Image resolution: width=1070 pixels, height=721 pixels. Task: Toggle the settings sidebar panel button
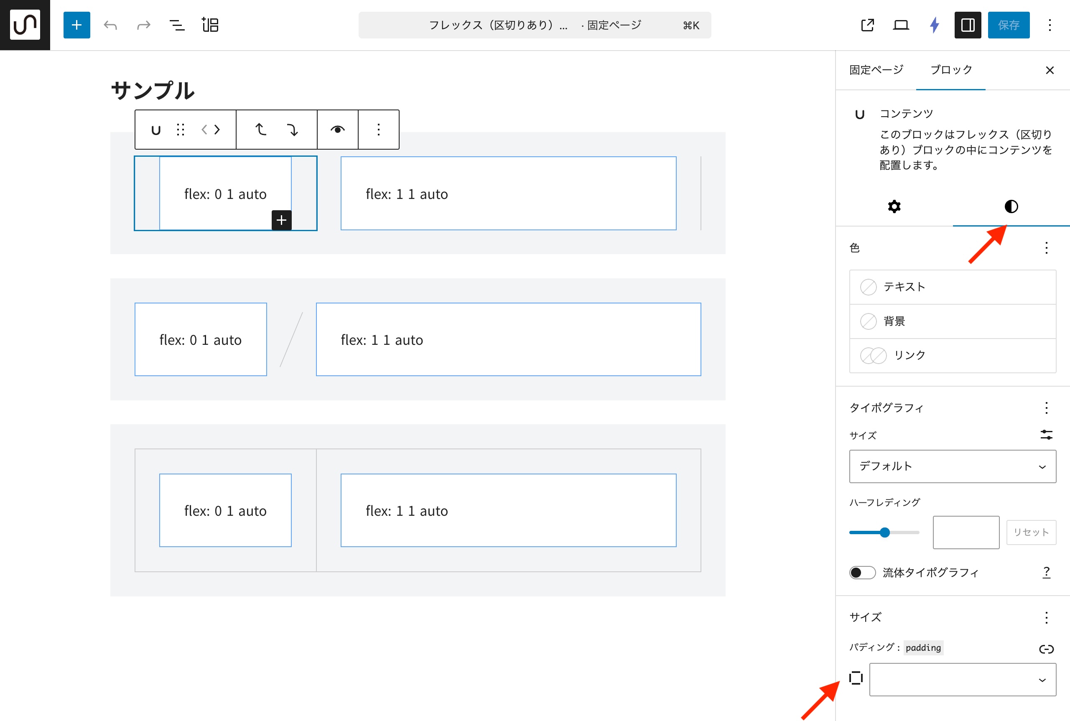click(x=968, y=25)
